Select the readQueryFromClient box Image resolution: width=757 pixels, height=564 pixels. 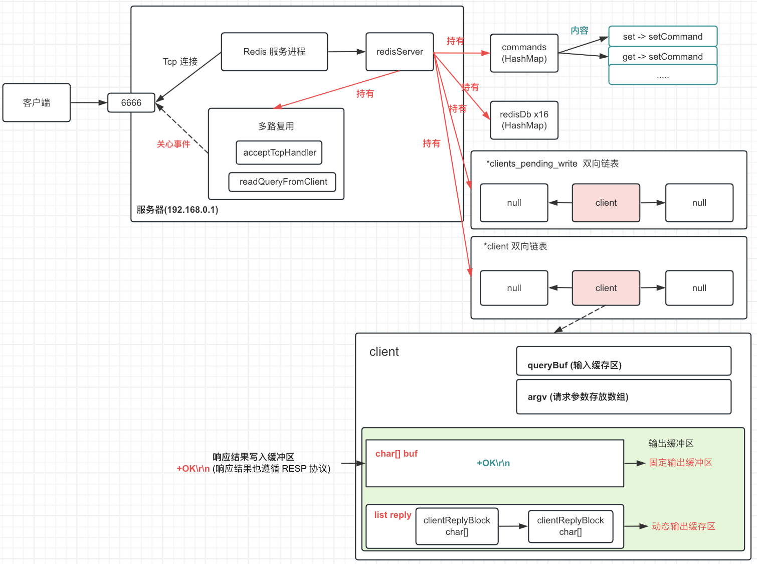[283, 182]
